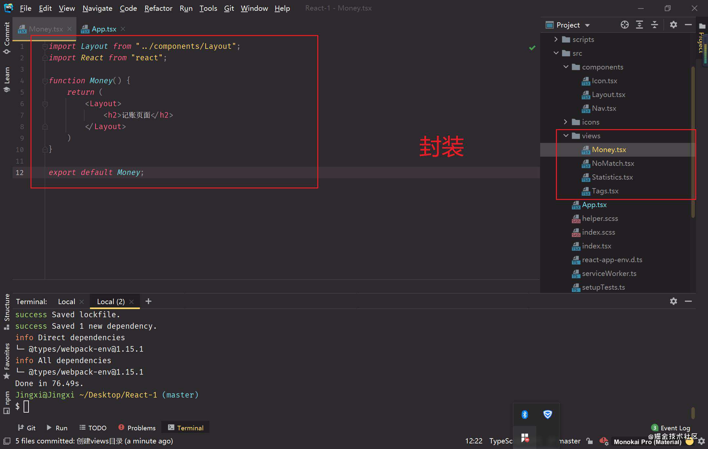708x449 pixels.
Task: Open the Structure tool window
Action: coord(7,312)
